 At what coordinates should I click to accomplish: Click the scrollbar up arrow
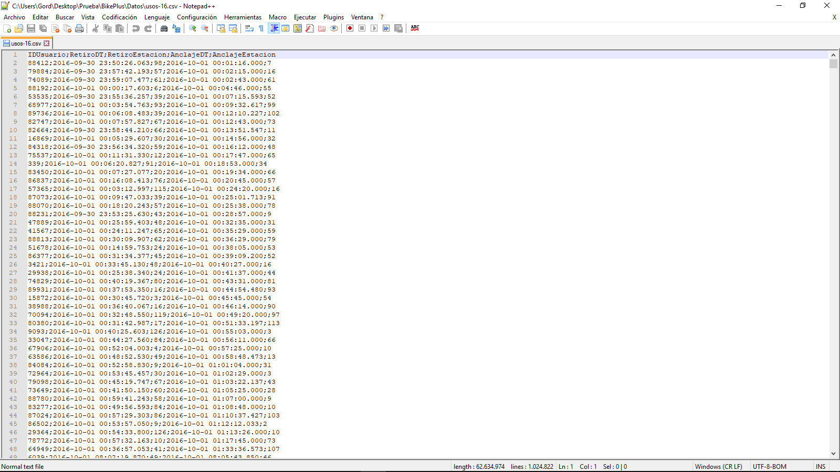pos(833,55)
